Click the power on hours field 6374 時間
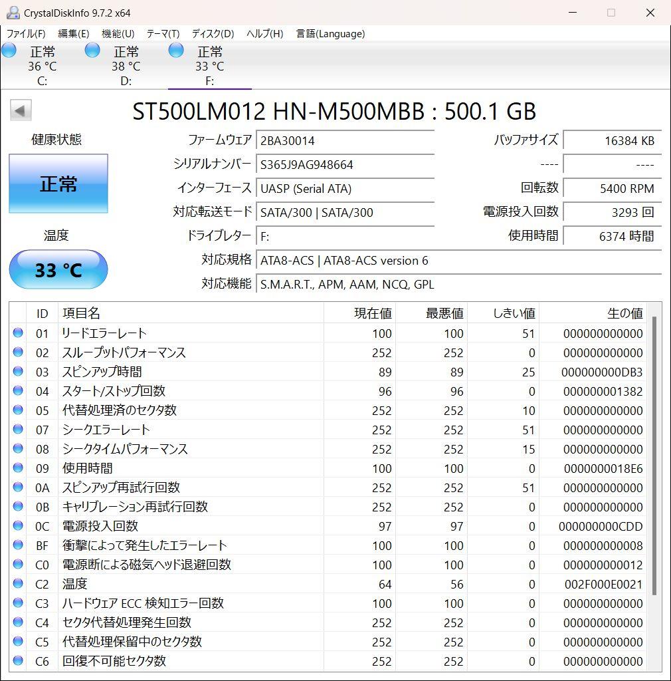The width and height of the screenshot is (671, 681). point(613,236)
